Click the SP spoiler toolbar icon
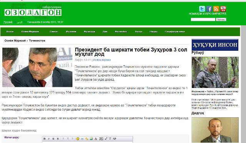Viewport: 246px width, 143px height. (x=115, y=139)
